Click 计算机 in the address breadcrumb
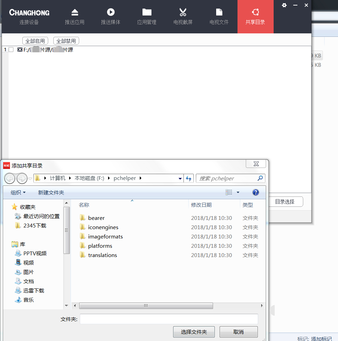The image size is (338, 341). tap(57, 178)
